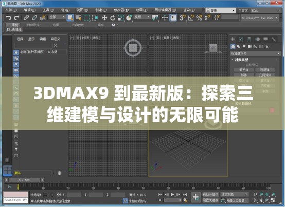This screenshot has width=285, height=207.
Task: Open the 修改器(M) menu
Action: pos(121,10)
